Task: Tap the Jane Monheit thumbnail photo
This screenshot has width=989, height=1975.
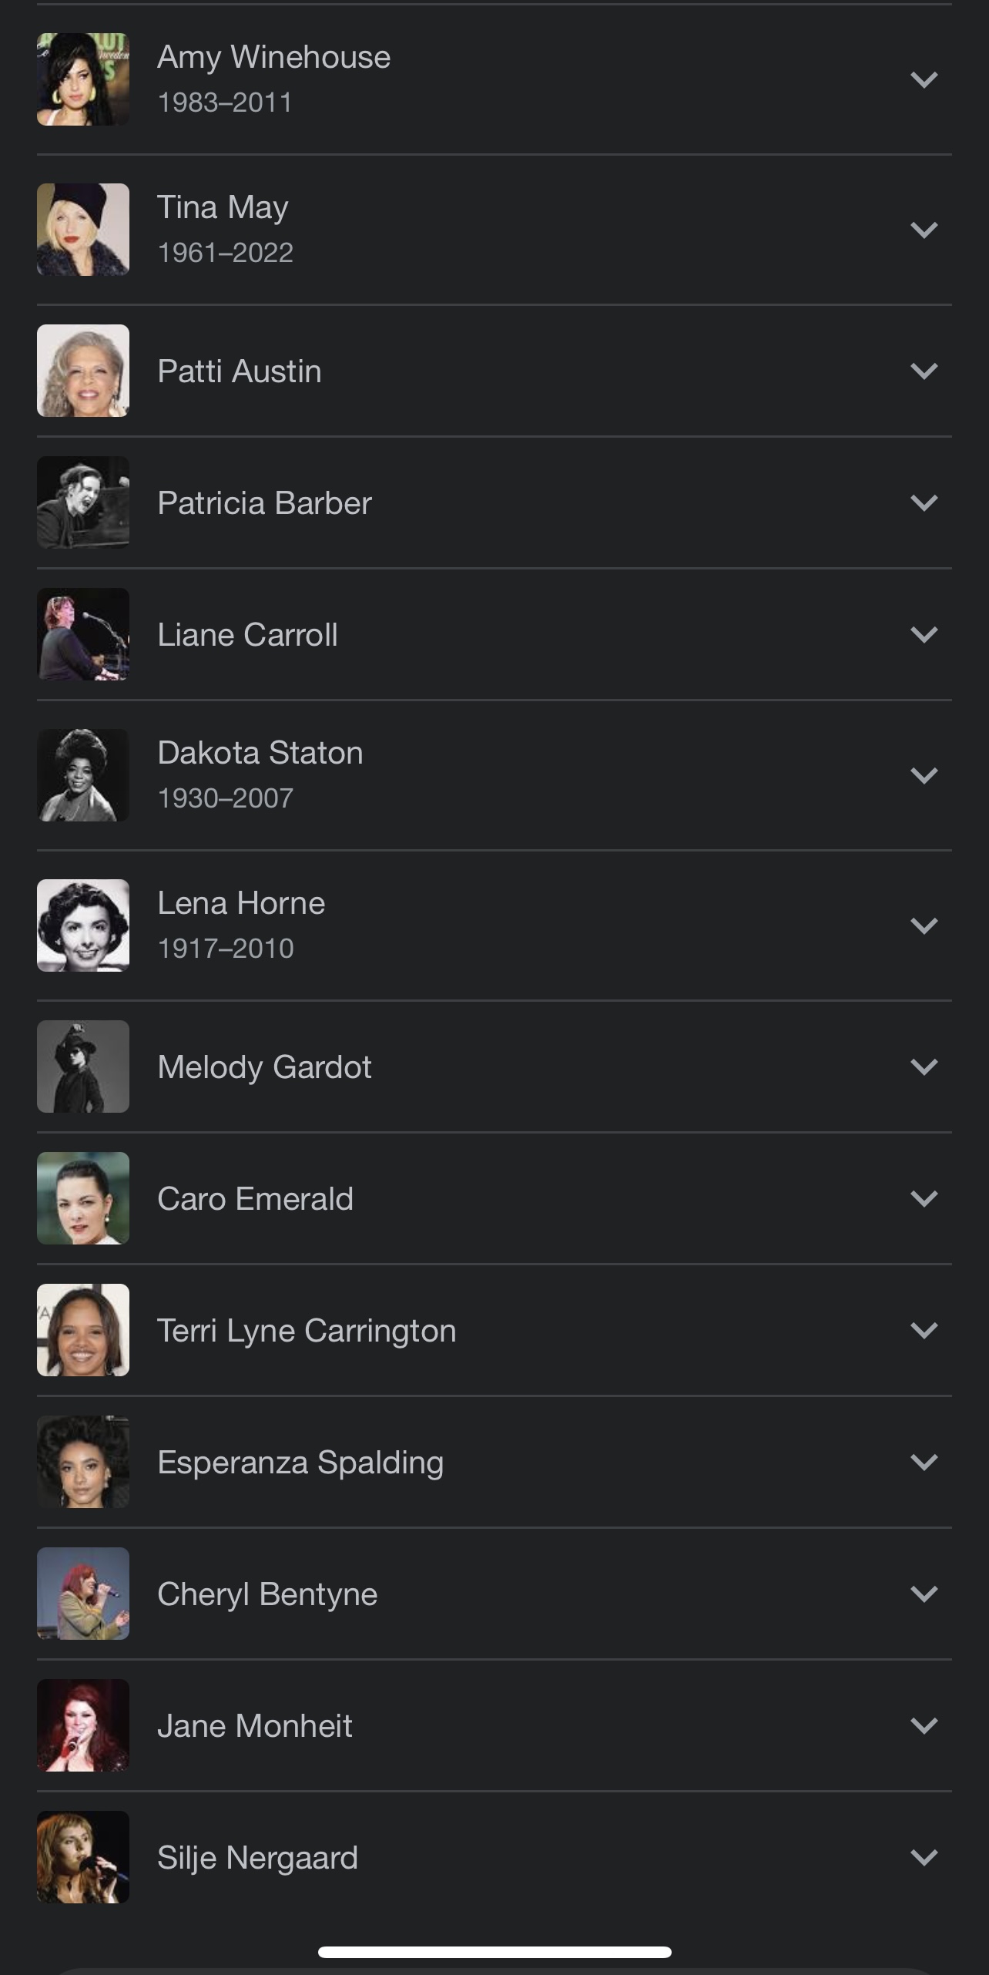Action: pyautogui.click(x=83, y=1725)
